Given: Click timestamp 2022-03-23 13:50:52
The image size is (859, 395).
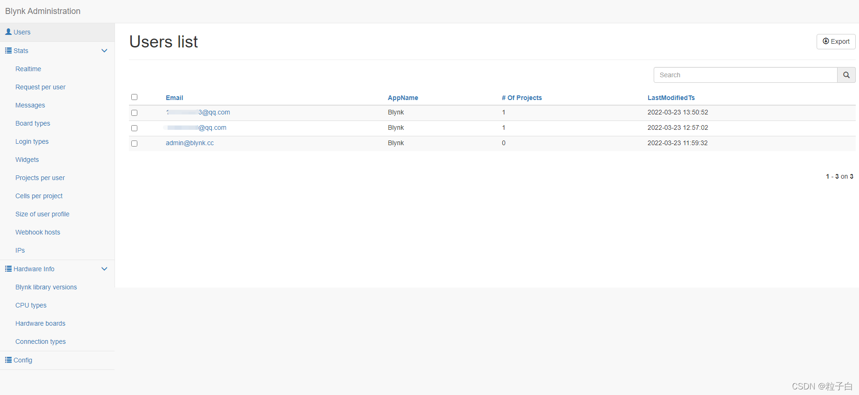Looking at the screenshot, I should coord(677,112).
